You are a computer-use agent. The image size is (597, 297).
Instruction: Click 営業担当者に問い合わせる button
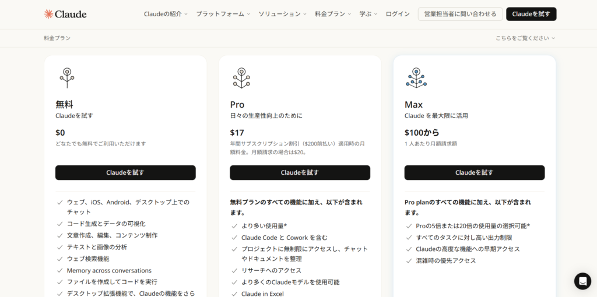(460, 14)
